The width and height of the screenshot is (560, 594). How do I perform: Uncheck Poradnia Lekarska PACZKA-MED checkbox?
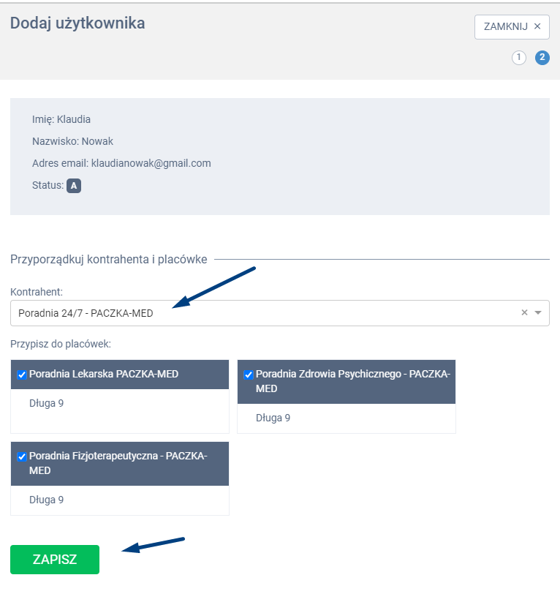point(22,375)
